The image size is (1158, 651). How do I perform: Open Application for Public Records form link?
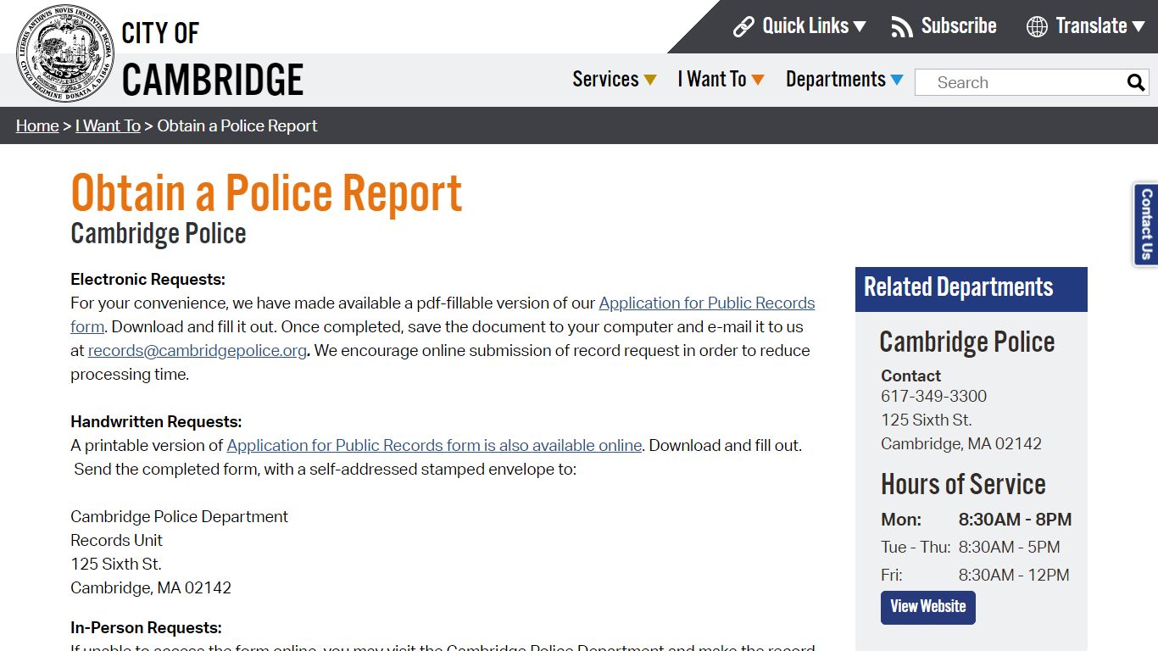(x=707, y=303)
